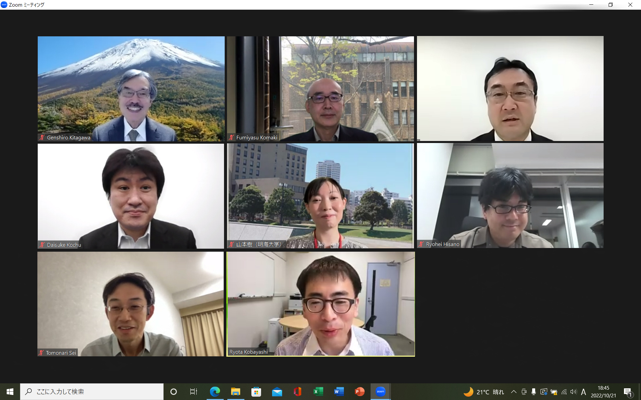Click the Zoom logo in the title bar

[4, 5]
